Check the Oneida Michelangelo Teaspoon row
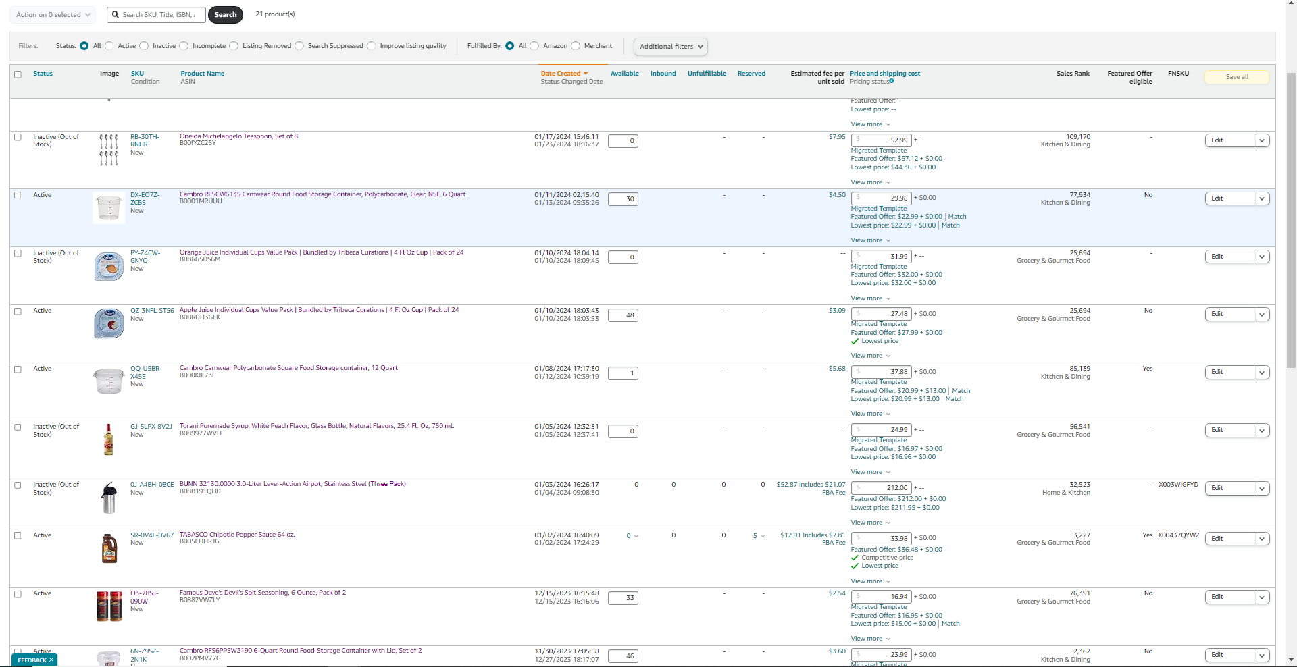The width and height of the screenshot is (1297, 667). click(18, 137)
